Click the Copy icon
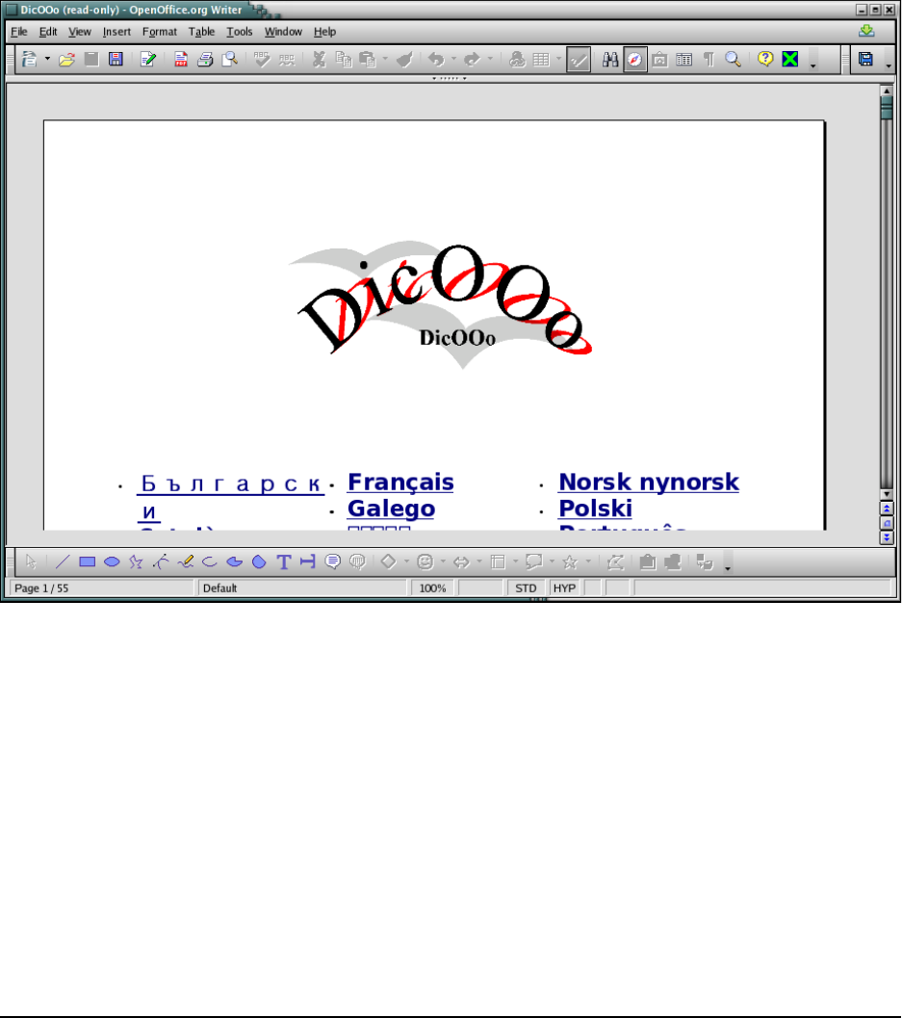Viewport: 902px width, 1018px height. pos(344,60)
